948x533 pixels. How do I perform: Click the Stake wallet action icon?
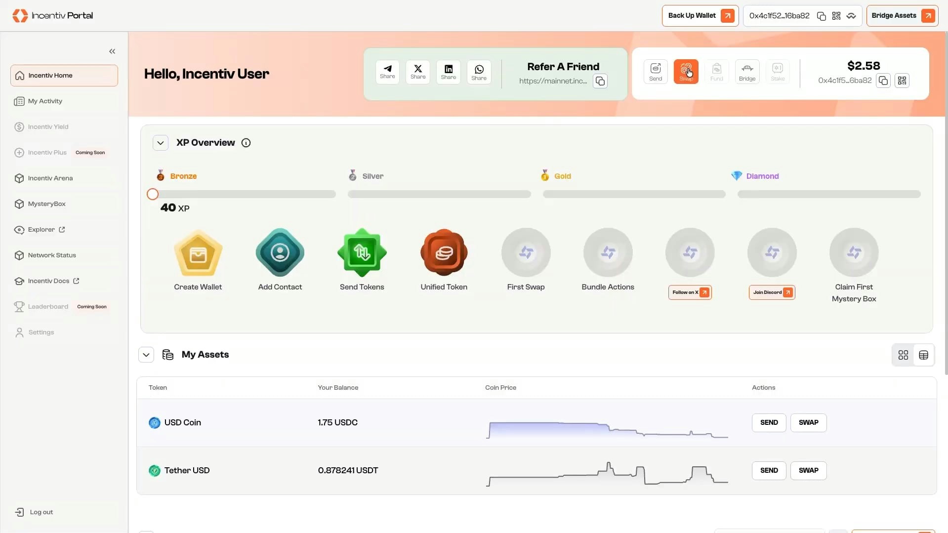coord(778,72)
